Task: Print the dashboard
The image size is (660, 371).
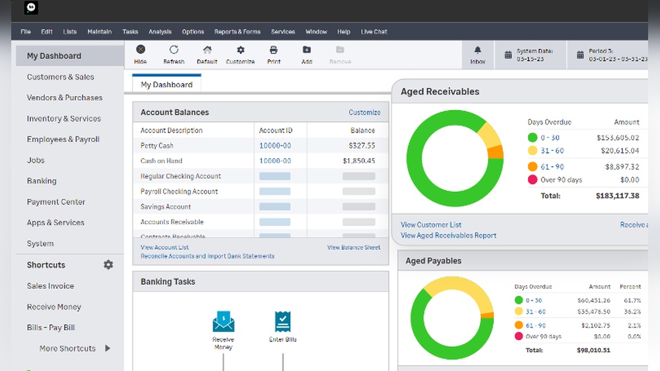Action: click(274, 49)
